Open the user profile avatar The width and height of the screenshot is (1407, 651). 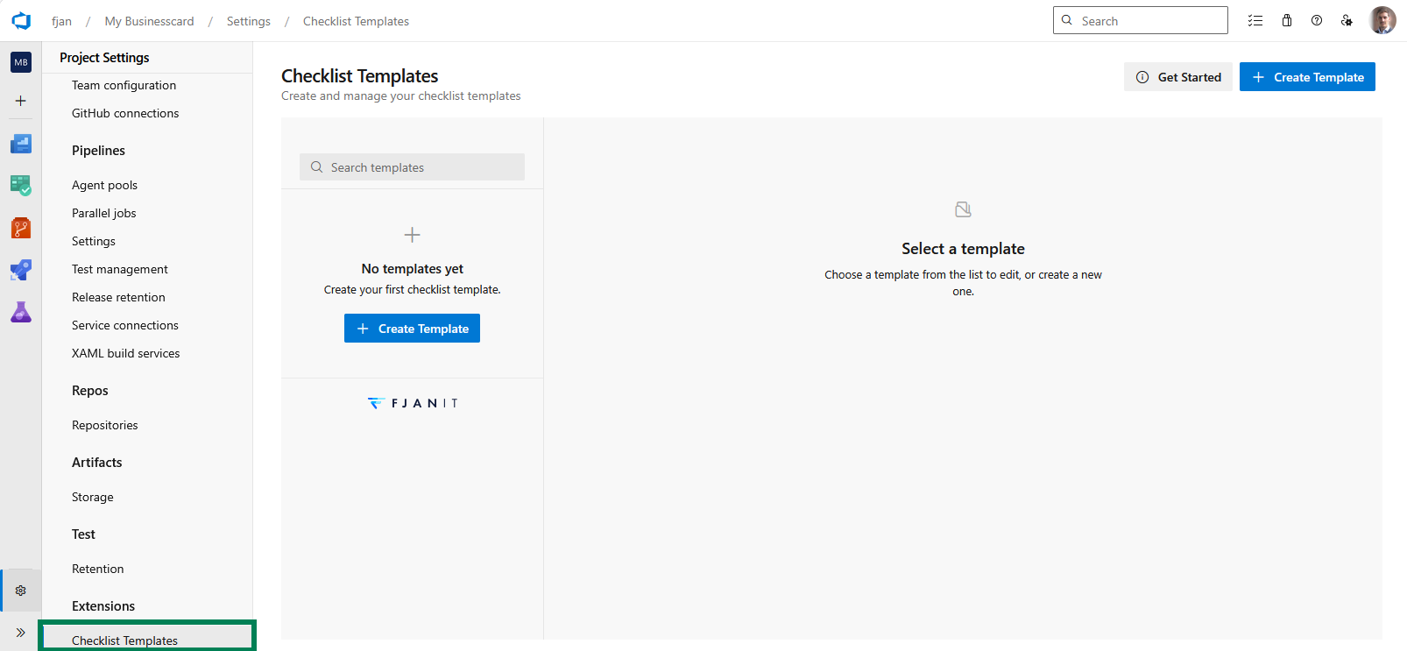[x=1382, y=20]
